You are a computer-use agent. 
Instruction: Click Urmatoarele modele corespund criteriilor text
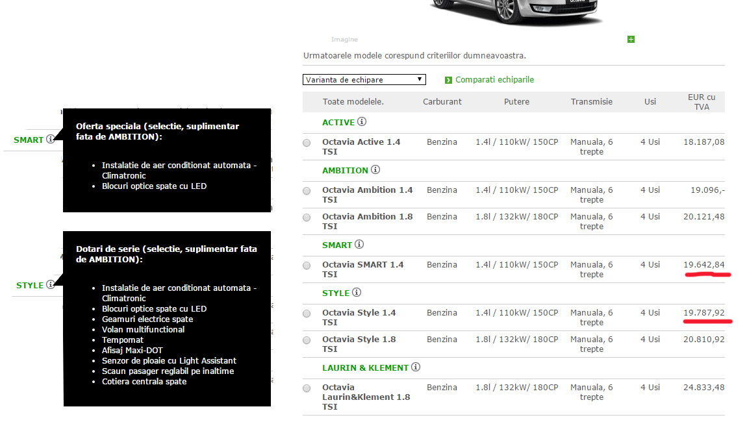(414, 56)
